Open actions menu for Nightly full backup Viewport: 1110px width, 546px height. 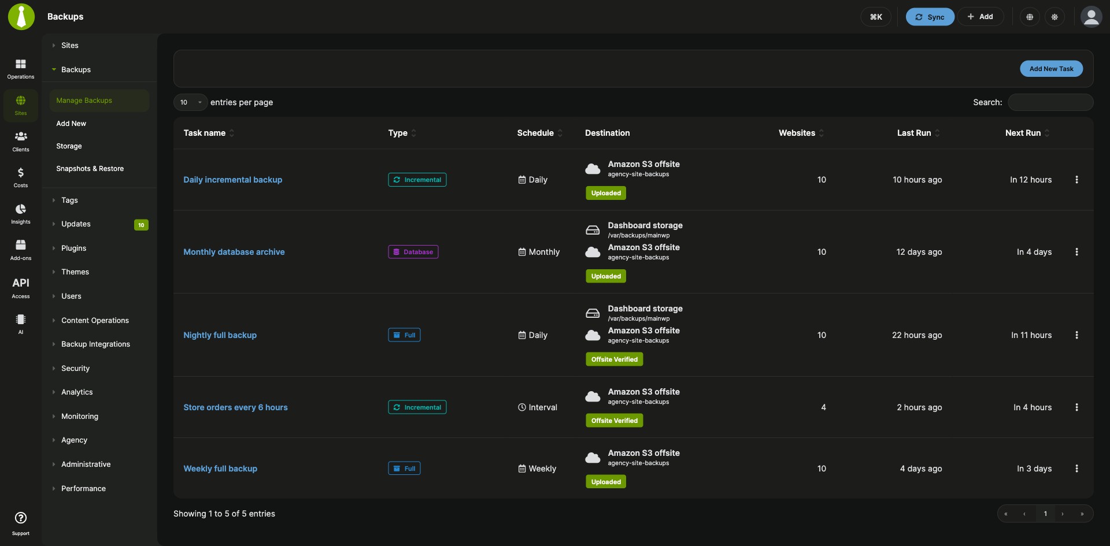tap(1076, 335)
